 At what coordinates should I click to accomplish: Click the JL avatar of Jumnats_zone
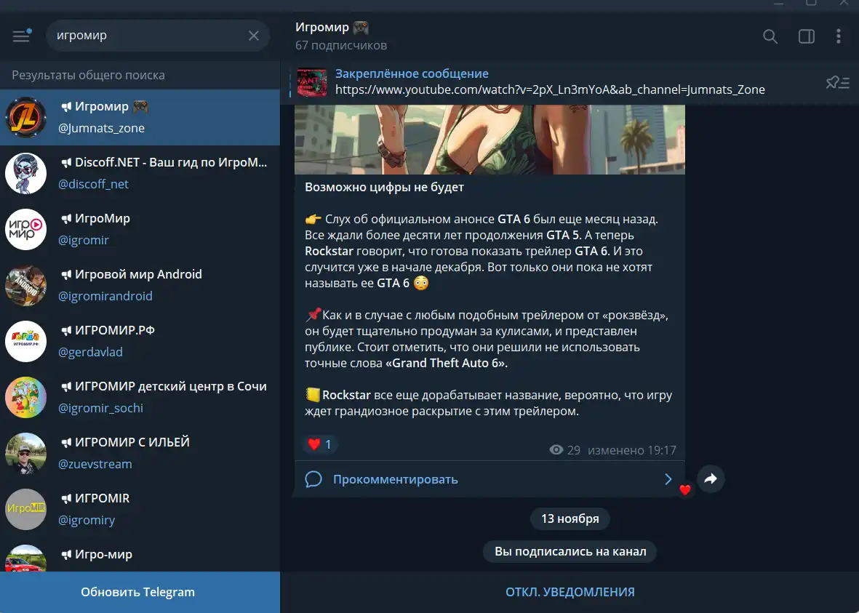tap(25, 117)
